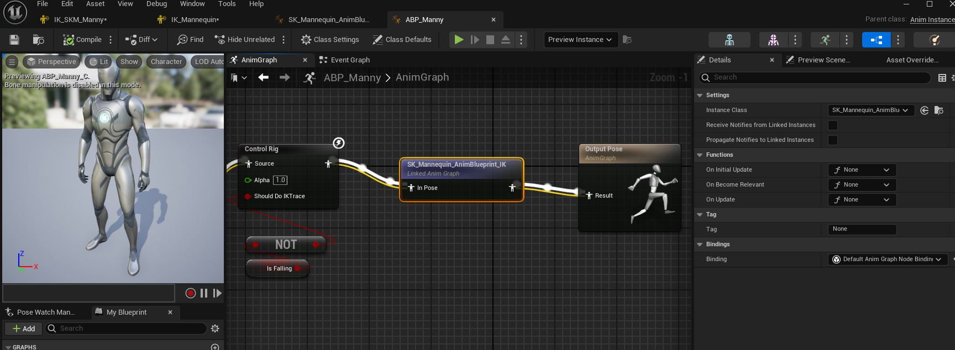Select the SK_Mannequin_AnimBlueprint_IK linked graph node

(461, 180)
